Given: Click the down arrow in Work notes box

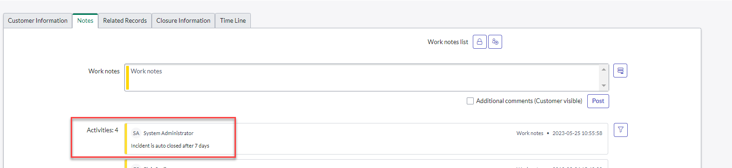Looking at the screenshot, I should [604, 85].
